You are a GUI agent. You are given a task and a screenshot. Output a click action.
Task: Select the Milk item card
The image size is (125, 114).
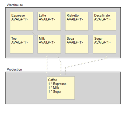click(x=49, y=44)
